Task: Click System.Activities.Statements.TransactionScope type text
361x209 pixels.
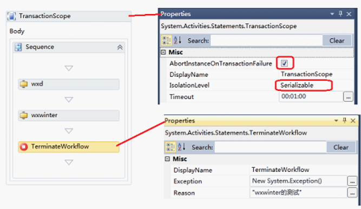Action: [x=228, y=26]
